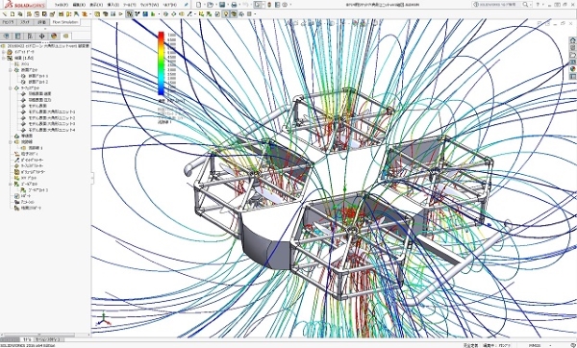Collapse the flow trajectories tree node
577x348 pixels.
click(11, 141)
